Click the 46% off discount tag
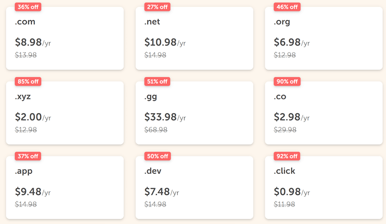Image resolution: width=386 pixels, height=224 pixels. pyautogui.click(x=287, y=7)
